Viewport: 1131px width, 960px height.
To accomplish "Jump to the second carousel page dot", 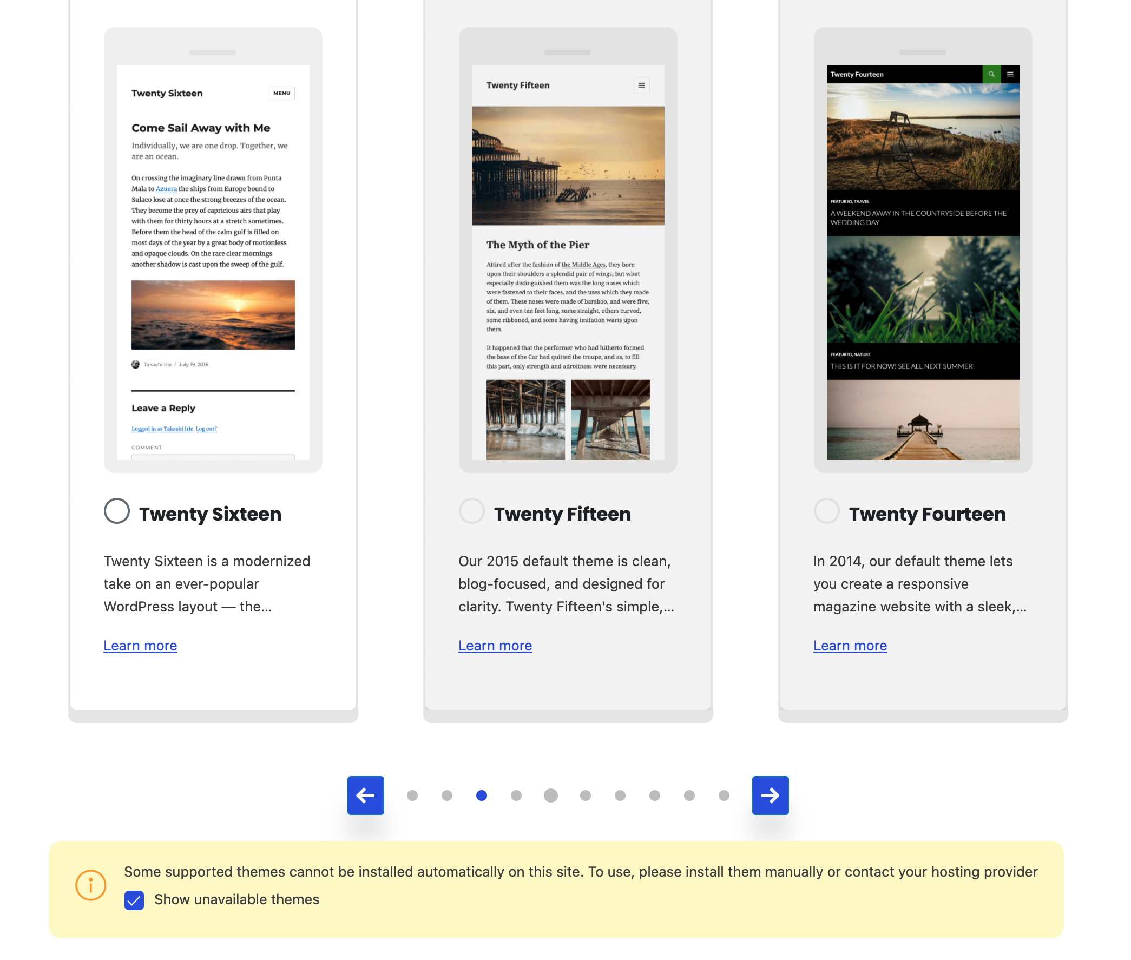I will click(x=446, y=795).
